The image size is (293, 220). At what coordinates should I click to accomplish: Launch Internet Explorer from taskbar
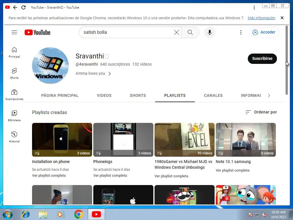(x=25, y=214)
